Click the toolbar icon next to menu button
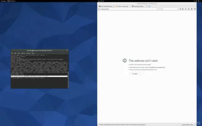Viewport: 202px width, 126px height. click(192, 9)
